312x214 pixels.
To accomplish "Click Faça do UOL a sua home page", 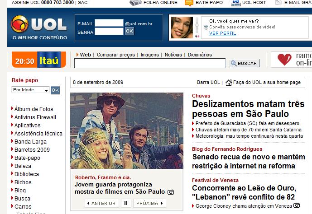I will 267,82.
